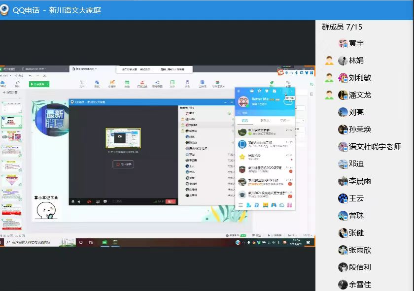Click the status icon beside 潘文龙
This screenshot has height=291, width=414.
329,95
